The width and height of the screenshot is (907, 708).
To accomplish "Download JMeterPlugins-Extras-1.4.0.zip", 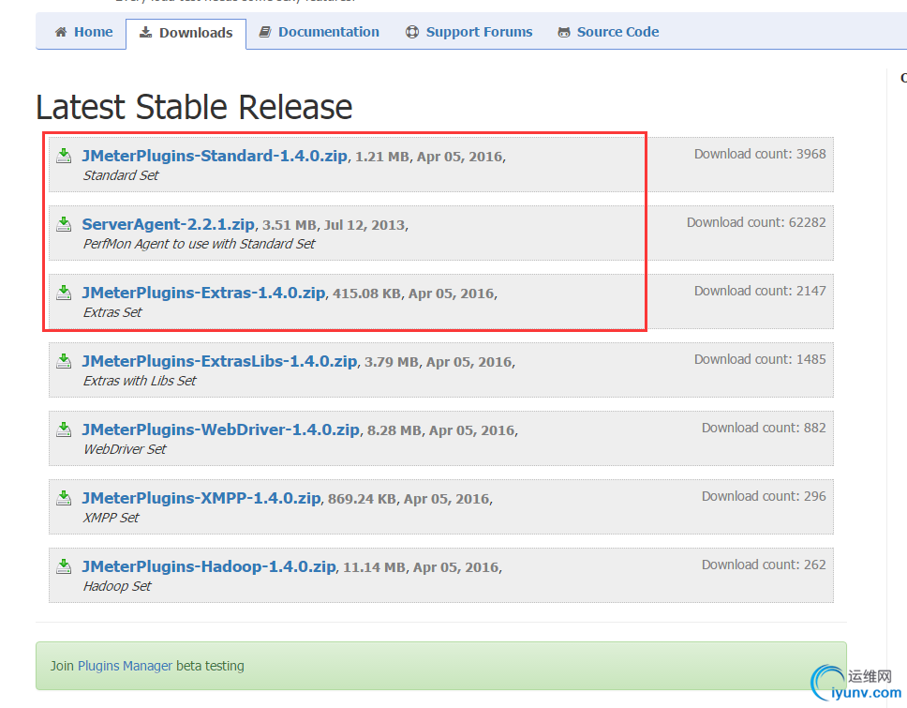I will click(203, 293).
